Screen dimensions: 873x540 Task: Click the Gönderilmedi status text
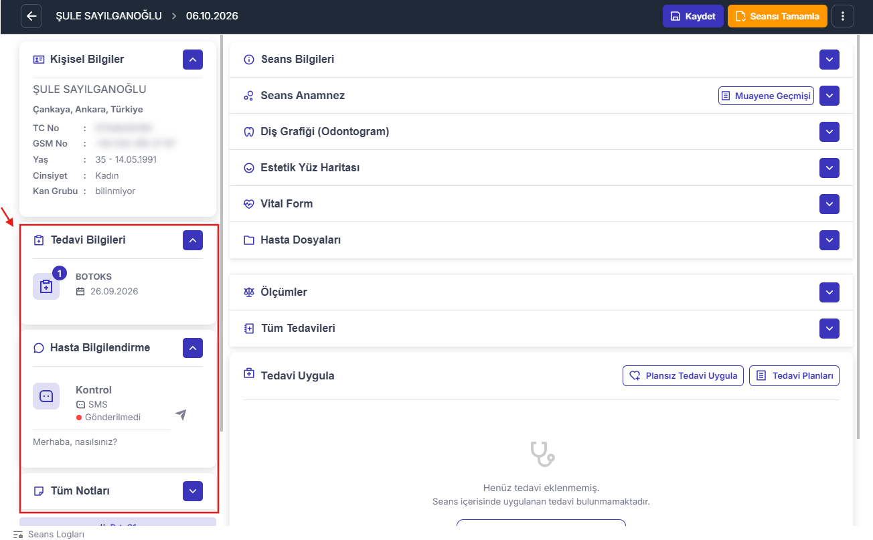[112, 418]
